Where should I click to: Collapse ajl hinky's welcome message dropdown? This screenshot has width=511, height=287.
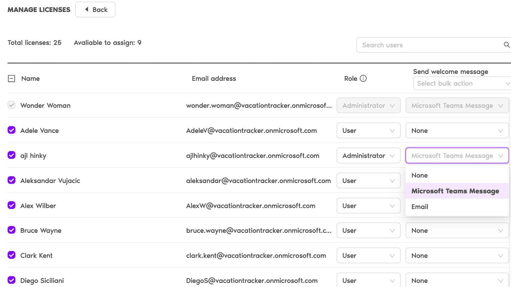457,156
